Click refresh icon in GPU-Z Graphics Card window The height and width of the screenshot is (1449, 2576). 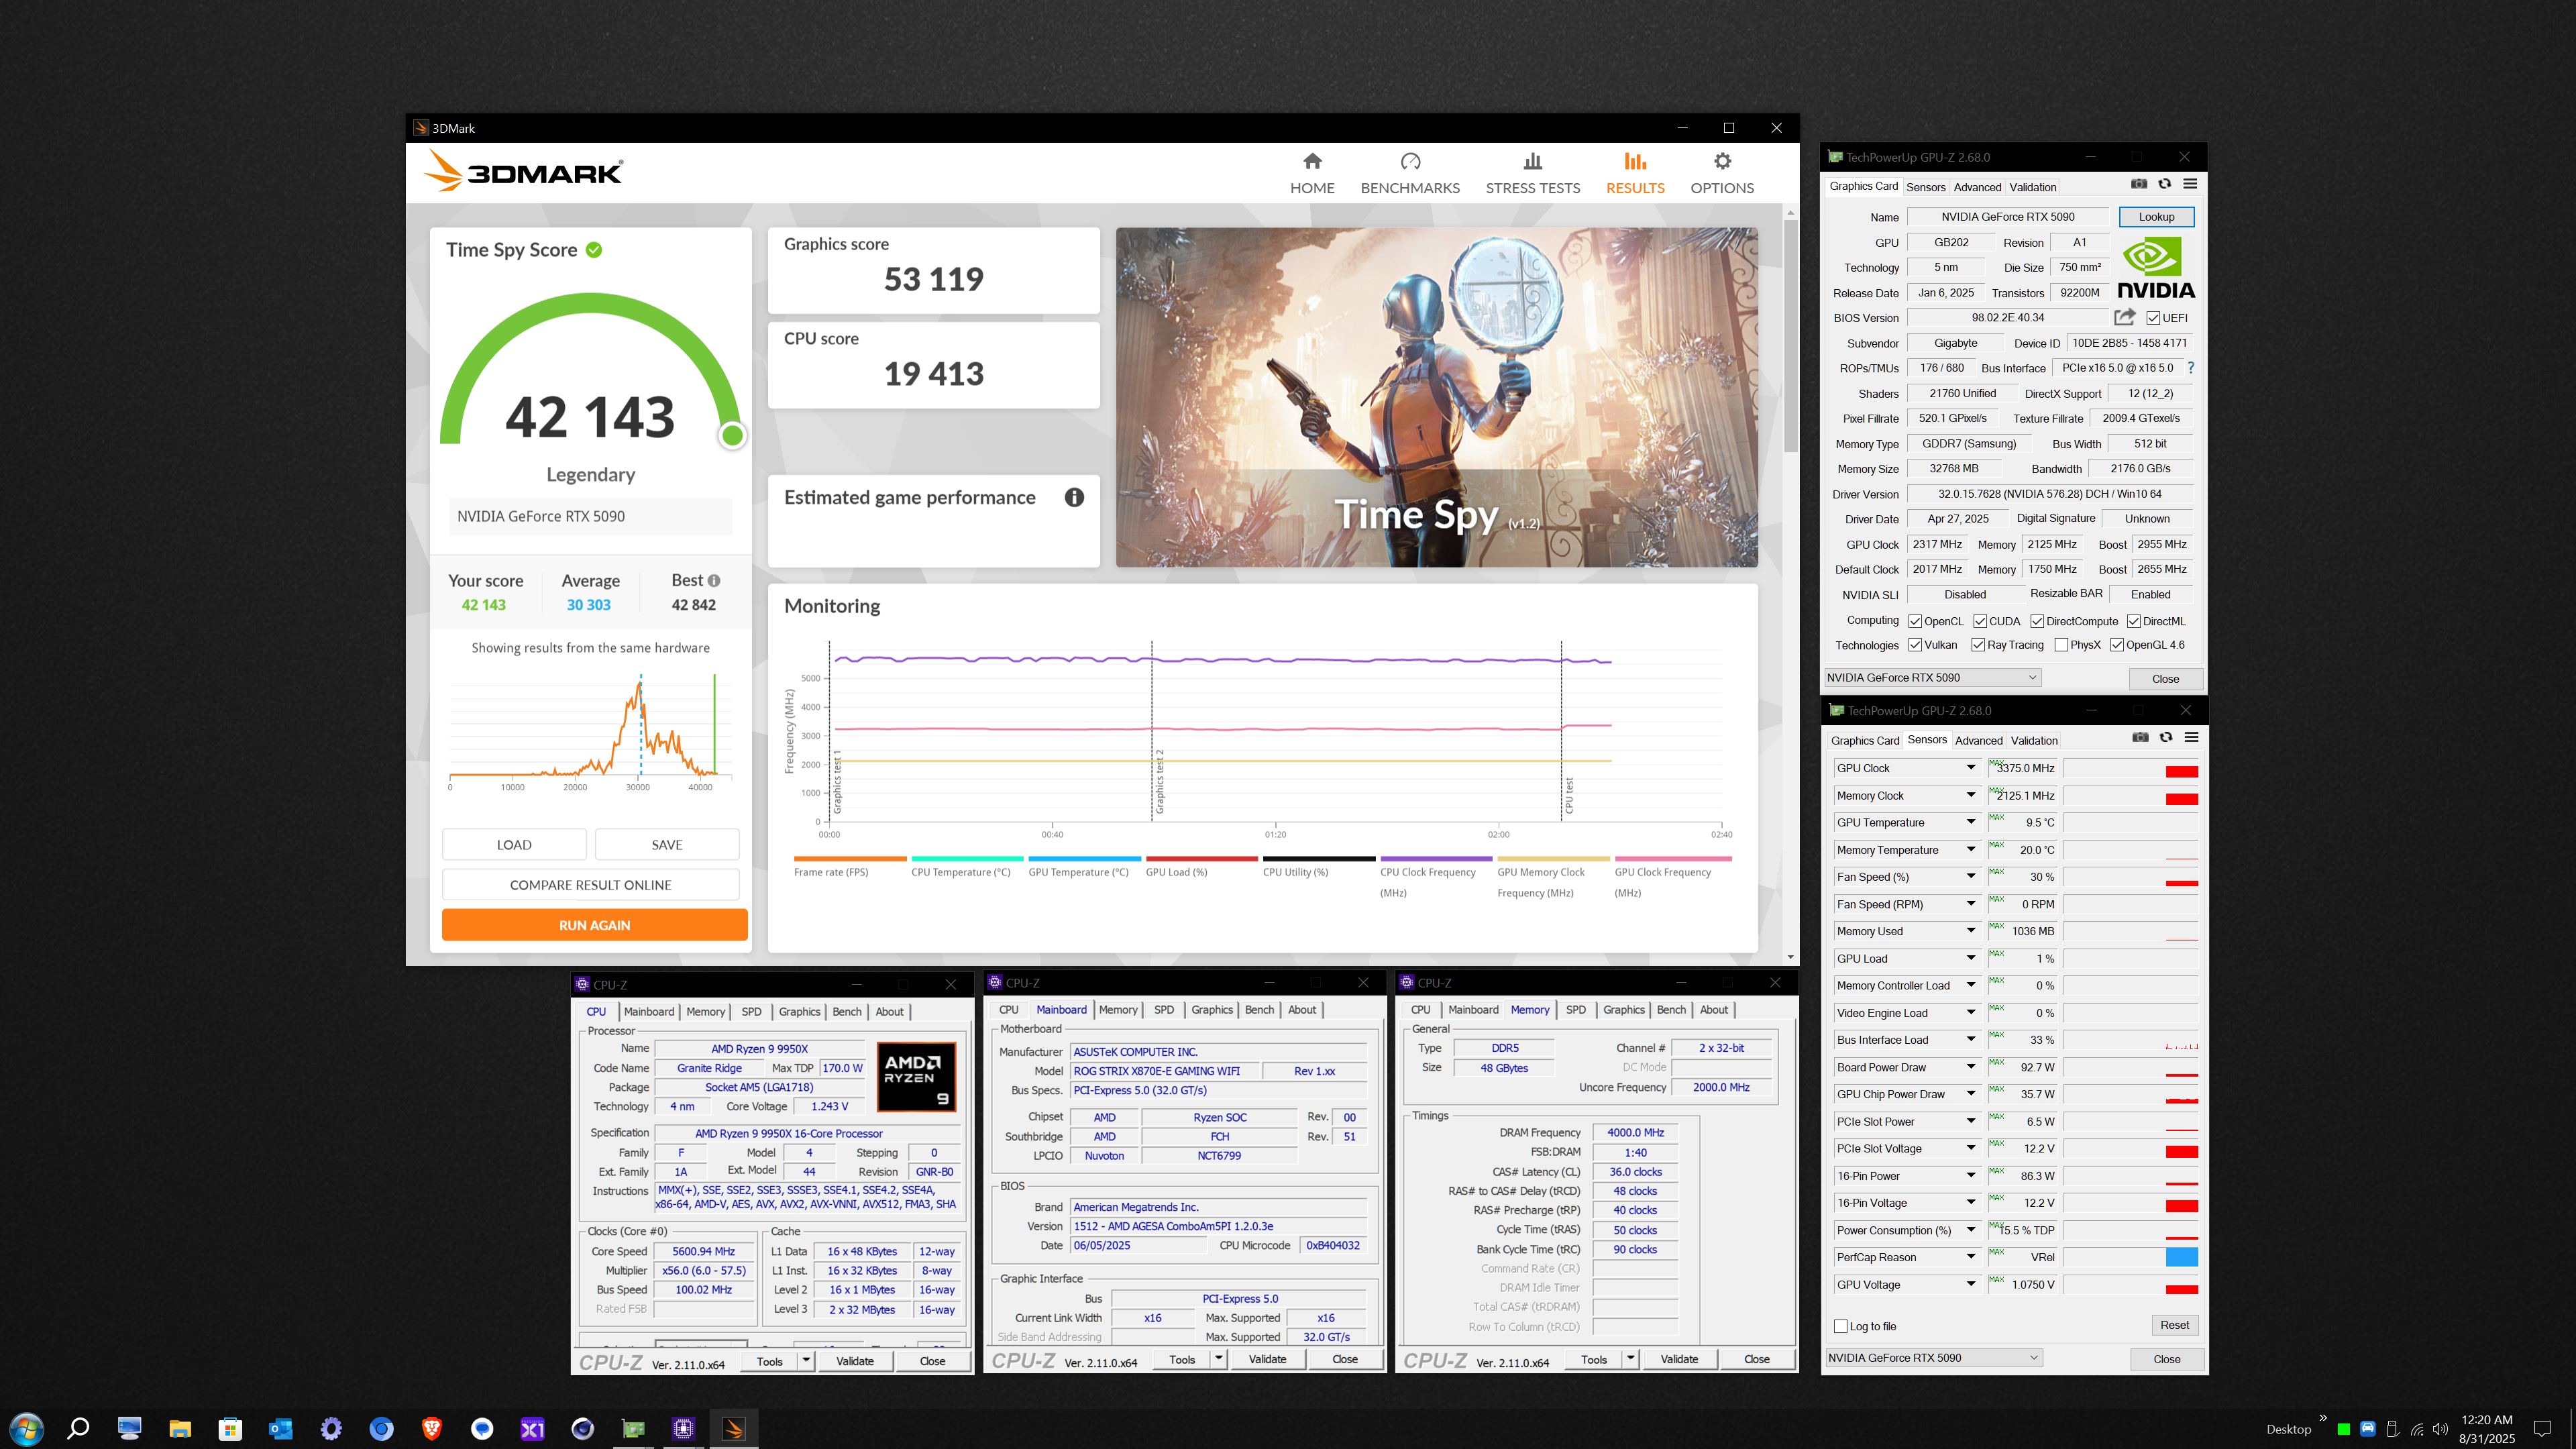coord(2165,184)
